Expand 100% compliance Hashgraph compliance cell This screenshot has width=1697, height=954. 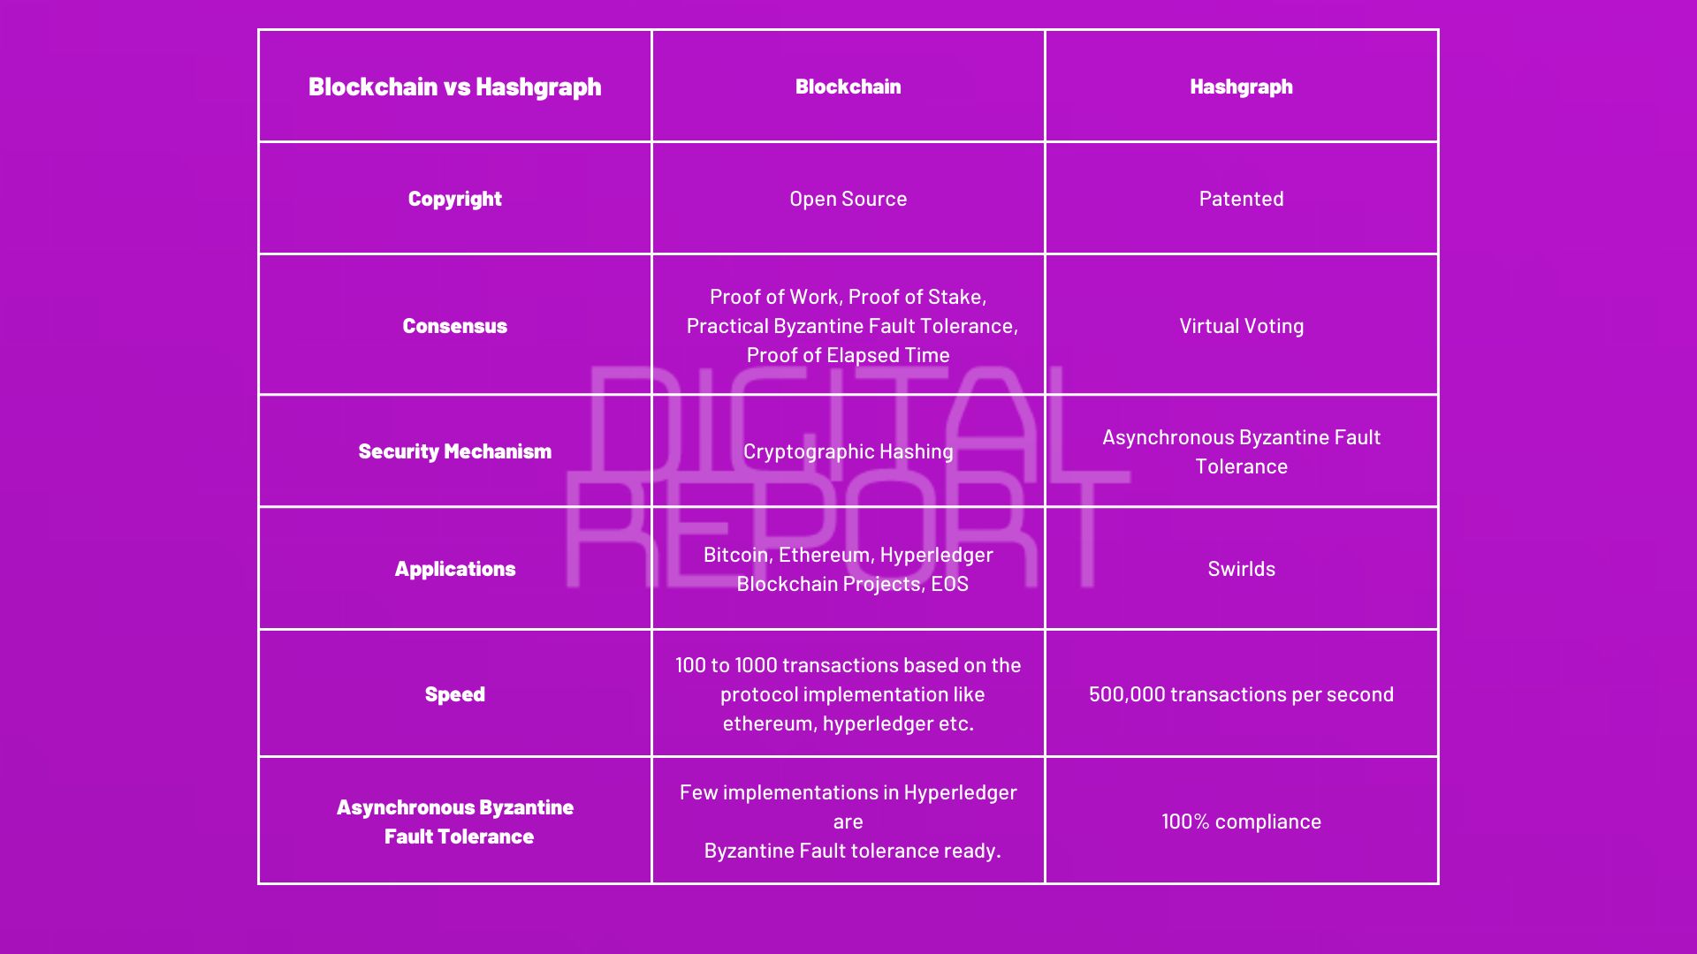[x=1241, y=821]
